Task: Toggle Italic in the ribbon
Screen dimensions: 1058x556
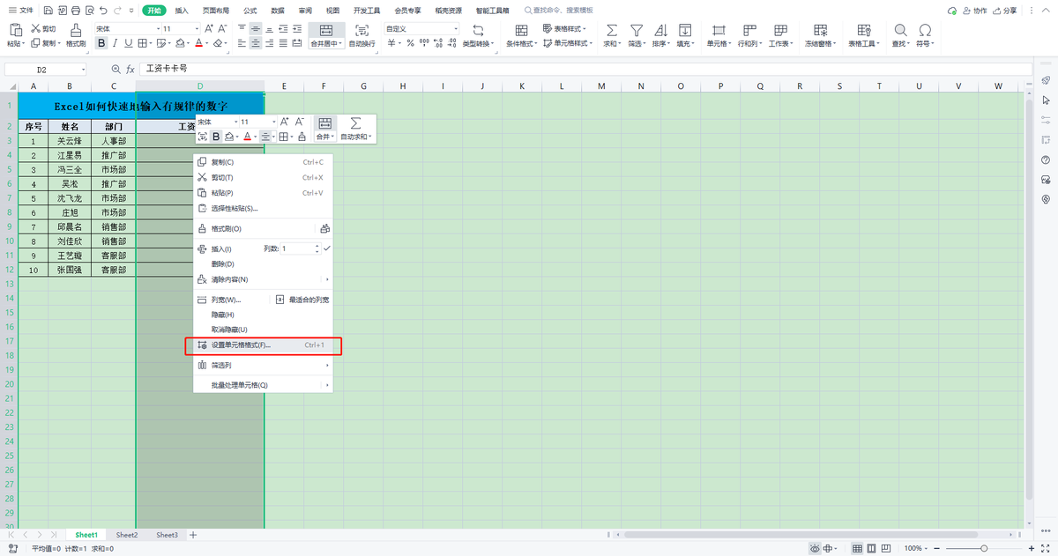Action: tap(115, 43)
